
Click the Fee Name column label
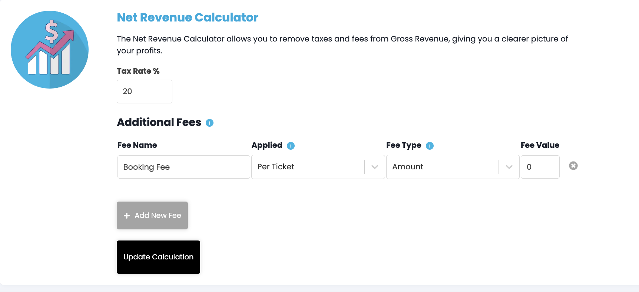point(137,145)
